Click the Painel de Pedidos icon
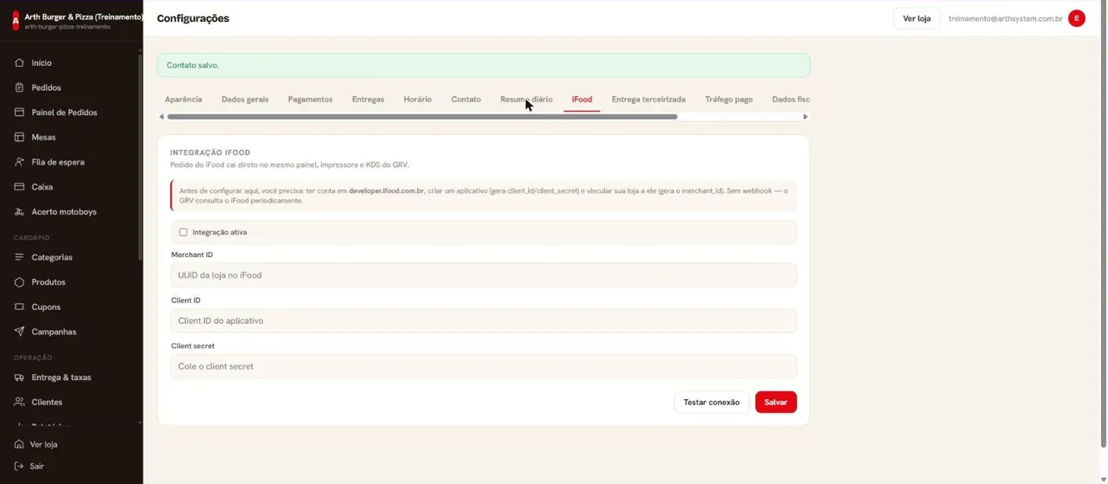Screen dimensions: 1108x484 (x=19, y=113)
